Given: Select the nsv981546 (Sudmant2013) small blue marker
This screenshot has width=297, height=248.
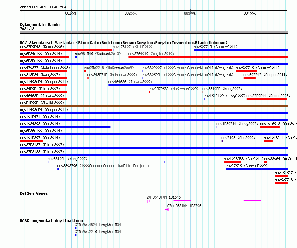Looking at the screenshot, I should pos(76,57).
